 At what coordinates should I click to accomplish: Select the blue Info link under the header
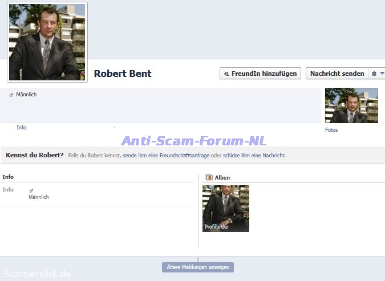tap(21, 128)
